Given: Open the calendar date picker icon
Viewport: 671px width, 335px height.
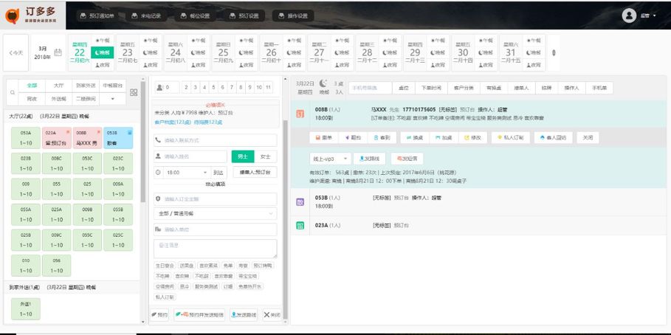Looking at the screenshot, I should click(58, 52).
